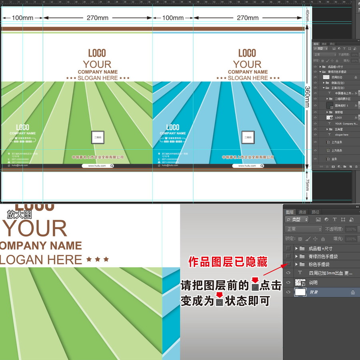360x360 pixels.
Task: Click 不透明度 value field in lower panel
Action: (x=351, y=229)
